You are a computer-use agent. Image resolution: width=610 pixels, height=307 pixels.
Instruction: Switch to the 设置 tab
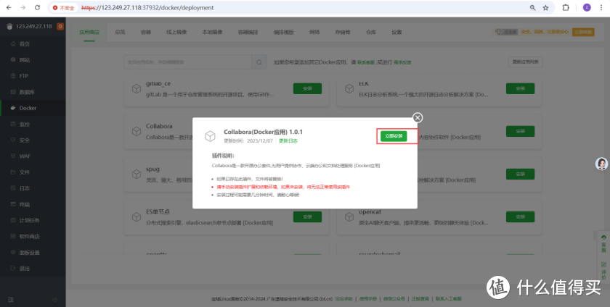[396, 32]
